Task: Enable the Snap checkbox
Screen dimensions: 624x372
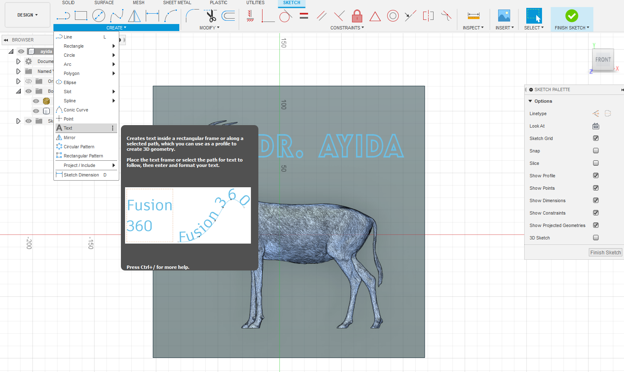Action: point(596,151)
